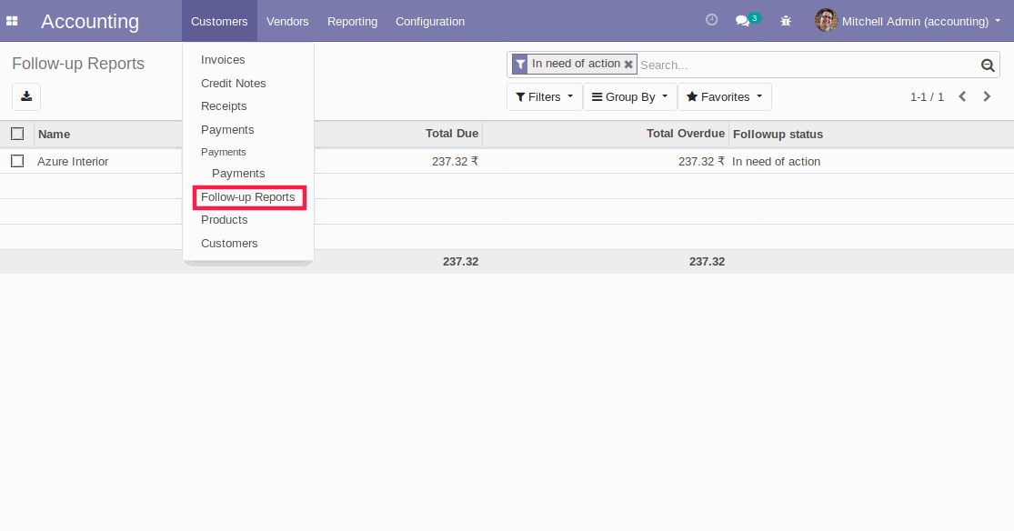The image size is (1014, 531).
Task: Sort by the Name column header
Action: [x=55, y=134]
